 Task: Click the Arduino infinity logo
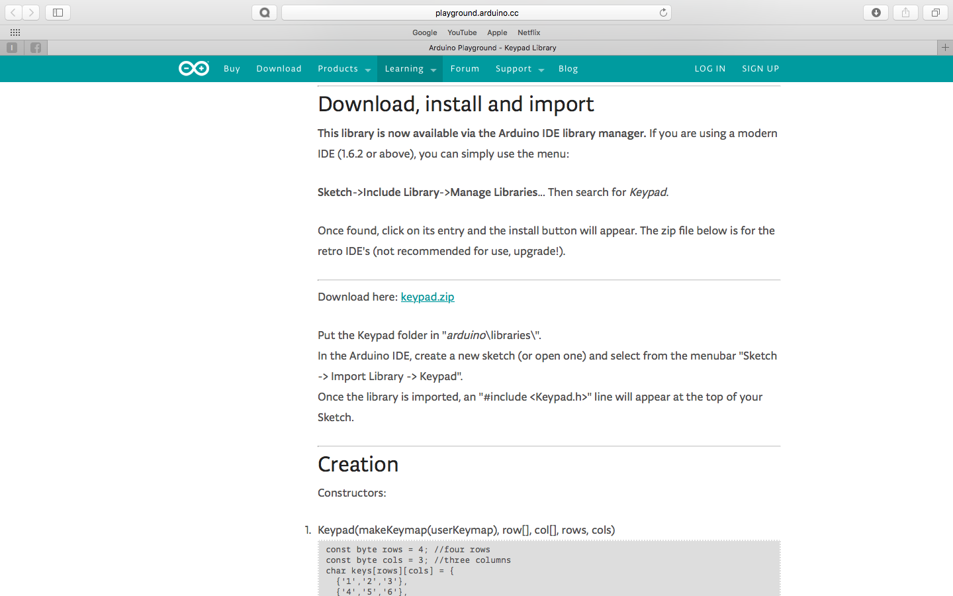194,68
